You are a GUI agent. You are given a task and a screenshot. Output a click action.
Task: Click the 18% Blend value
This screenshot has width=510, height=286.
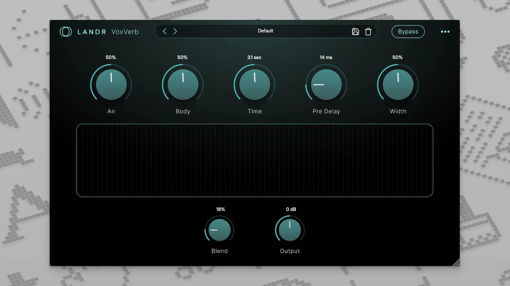click(220, 209)
